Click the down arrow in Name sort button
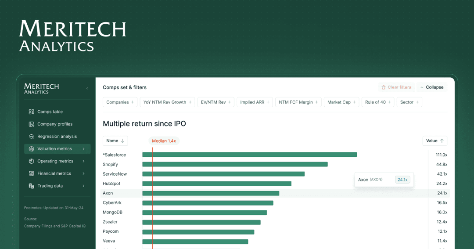This screenshot has width=474, height=249. (x=122, y=141)
